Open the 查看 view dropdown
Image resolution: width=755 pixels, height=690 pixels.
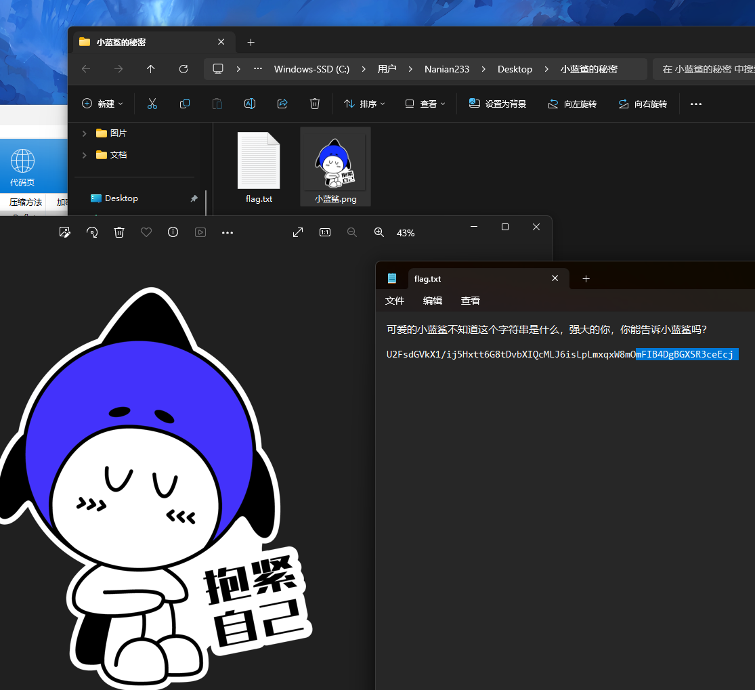point(425,104)
